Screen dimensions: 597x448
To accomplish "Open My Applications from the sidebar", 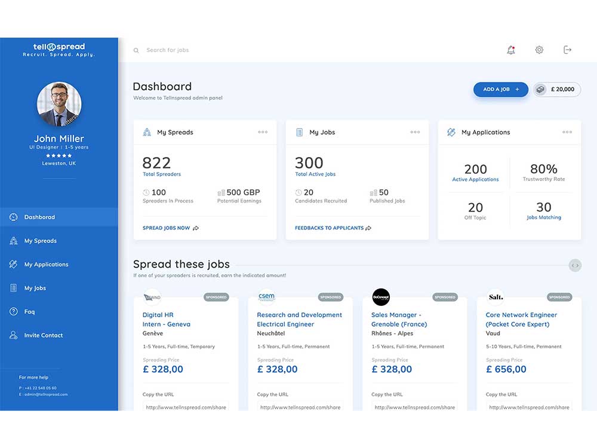I will 59,265.
